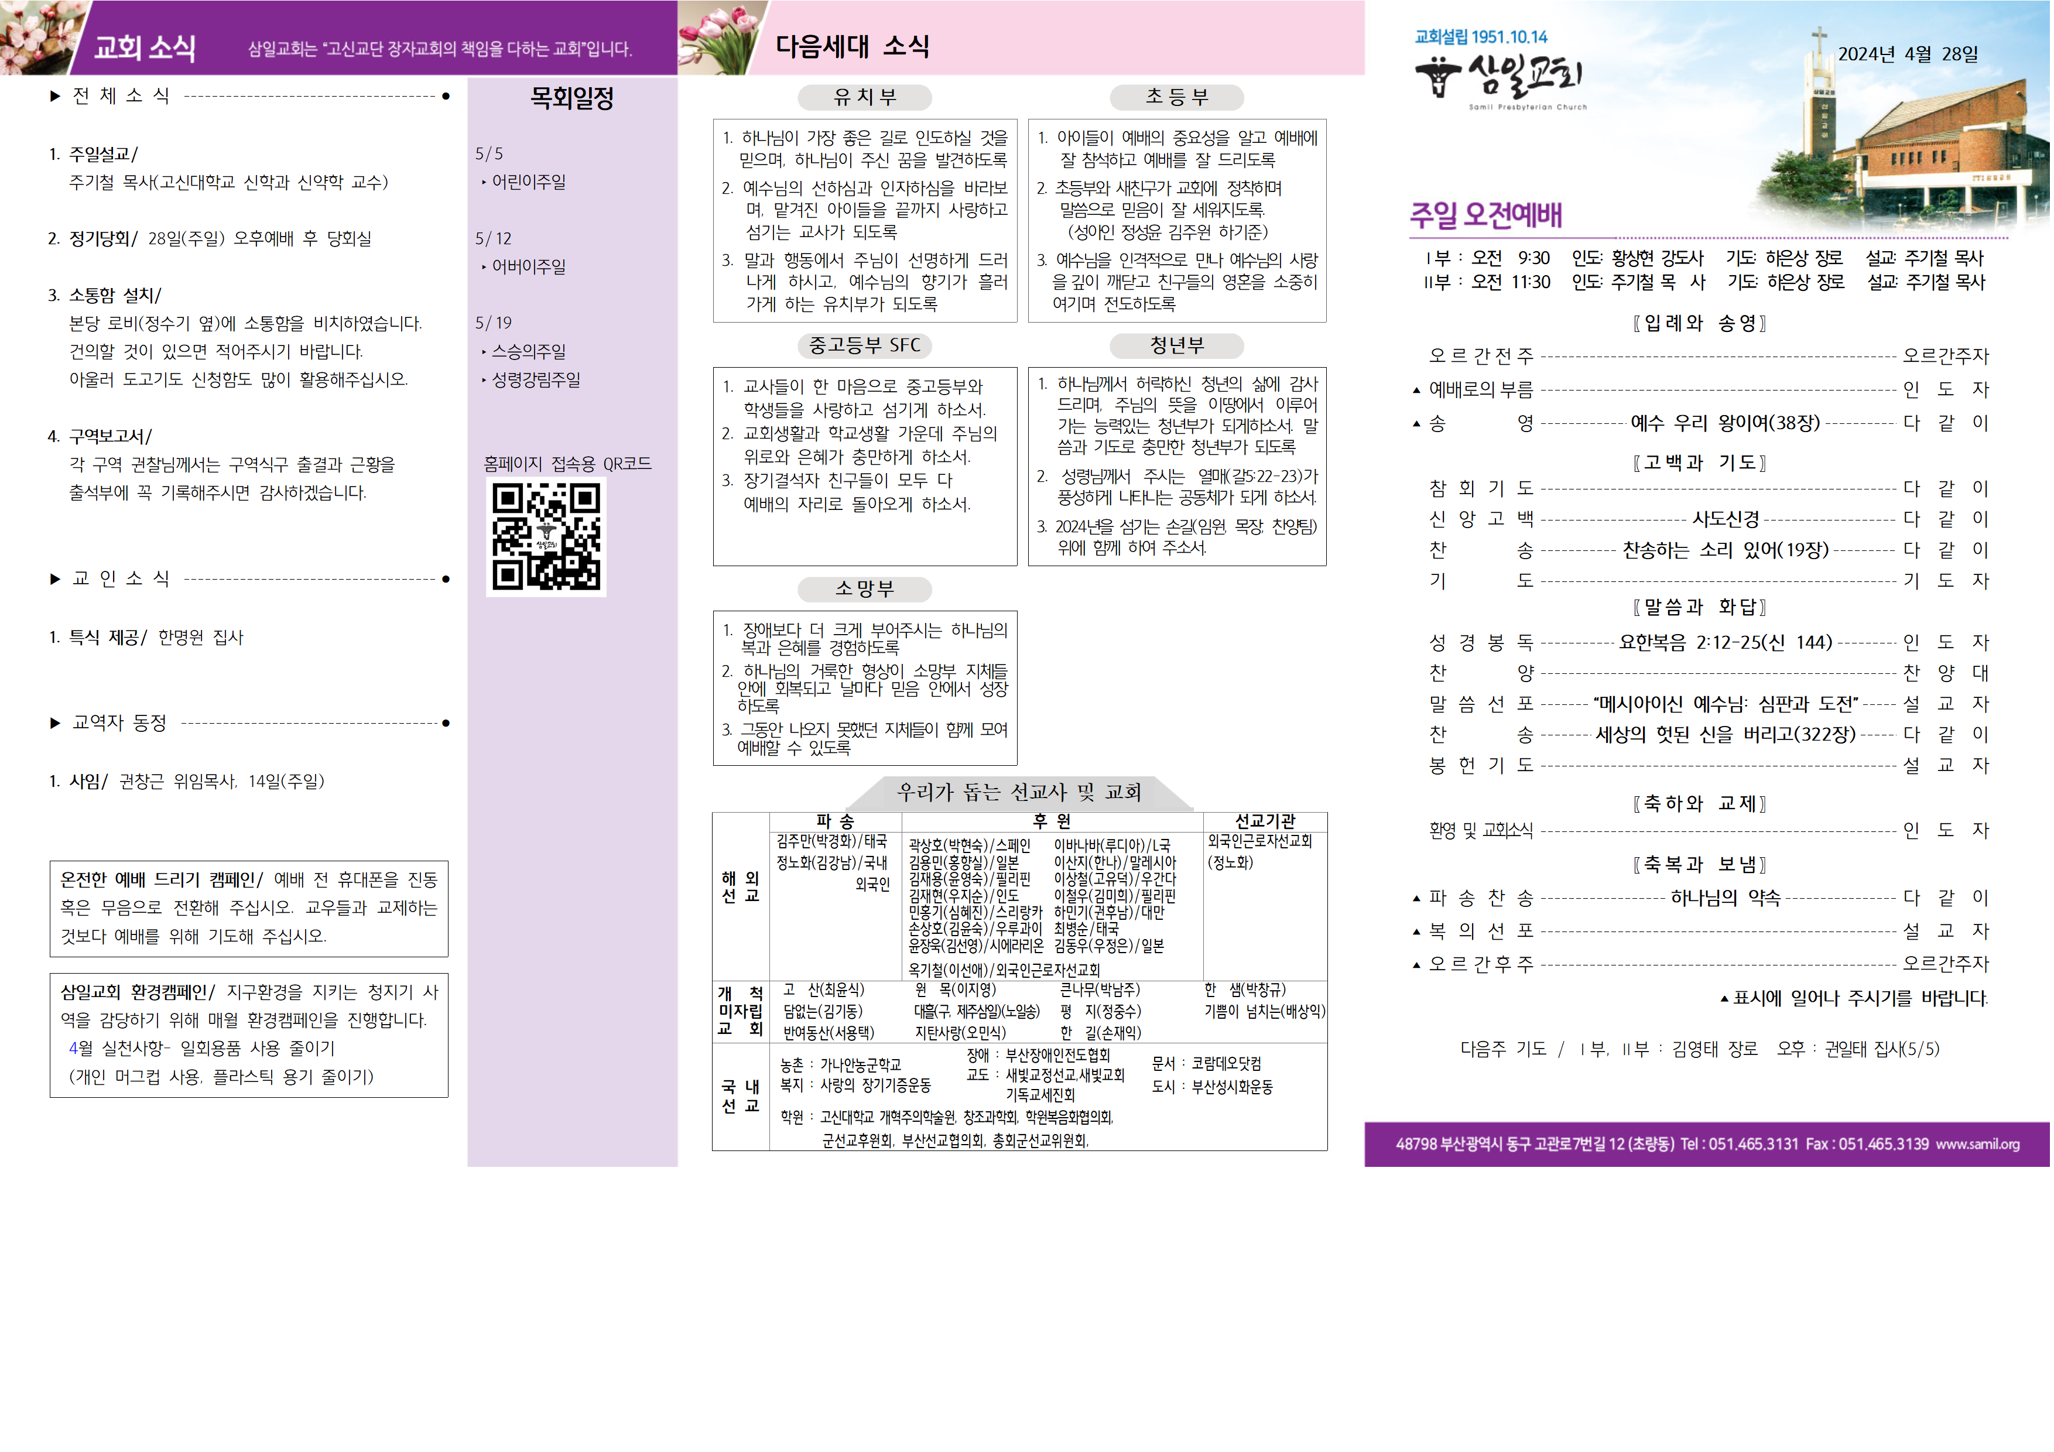Image resolution: width=2054 pixels, height=1452 pixels.
Task: Click the arrow bullet next to 어린이주일
Action: click(x=484, y=183)
